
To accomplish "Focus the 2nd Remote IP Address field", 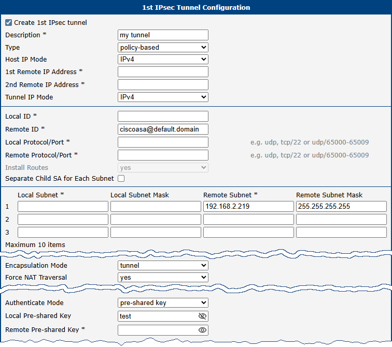I will [163, 84].
